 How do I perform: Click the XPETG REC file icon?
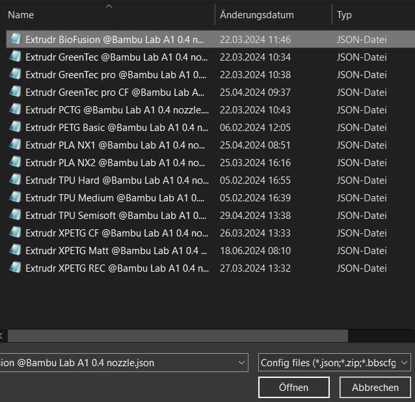click(x=15, y=268)
